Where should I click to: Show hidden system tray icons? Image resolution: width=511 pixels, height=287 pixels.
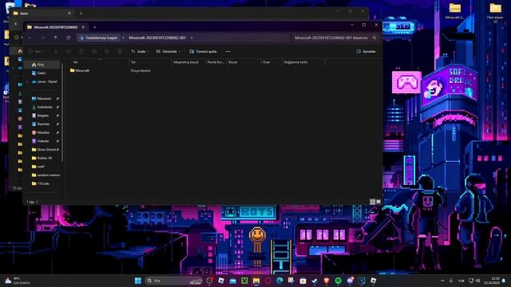(x=442, y=281)
